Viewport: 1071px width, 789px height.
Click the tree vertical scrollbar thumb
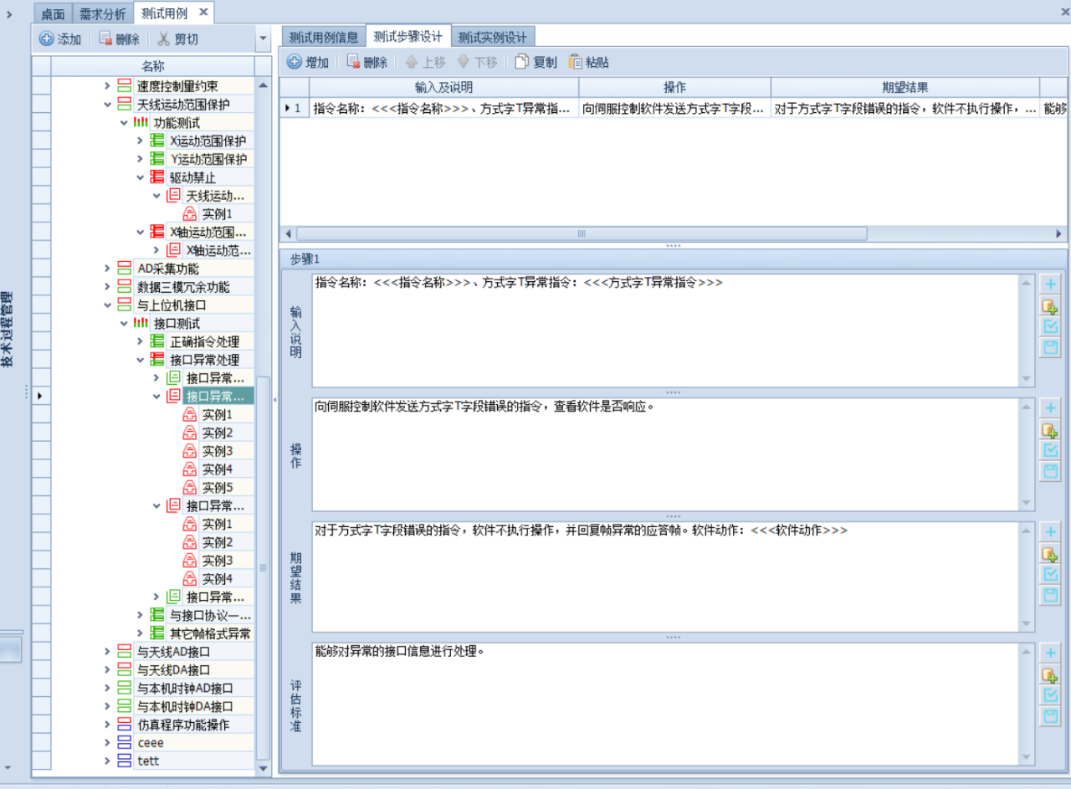pyautogui.click(x=264, y=569)
